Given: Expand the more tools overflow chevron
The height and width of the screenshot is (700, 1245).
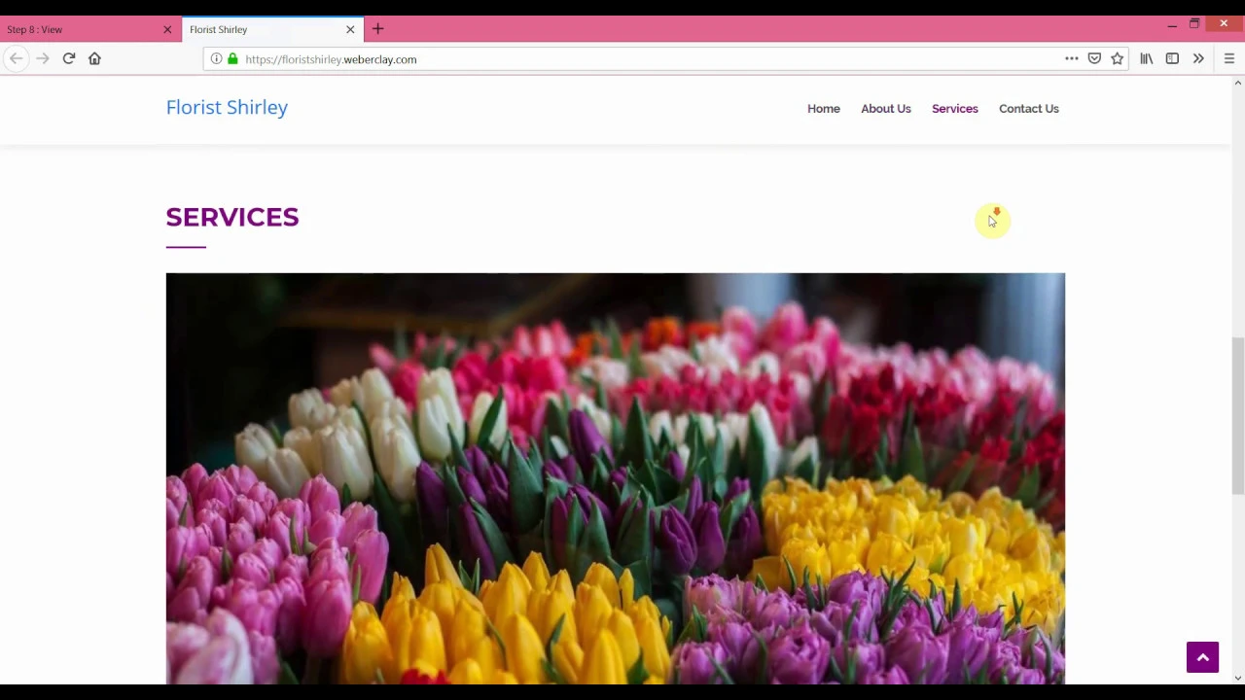Looking at the screenshot, I should 1198,59.
